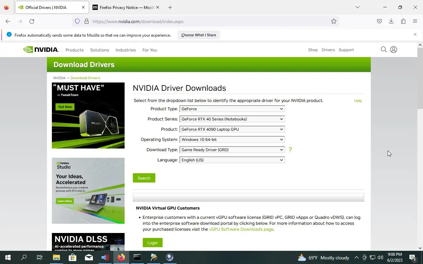Click the RTX 4060 Ti Must Have banner
The width and height of the screenshot is (423, 264).
pyautogui.click(x=88, y=115)
